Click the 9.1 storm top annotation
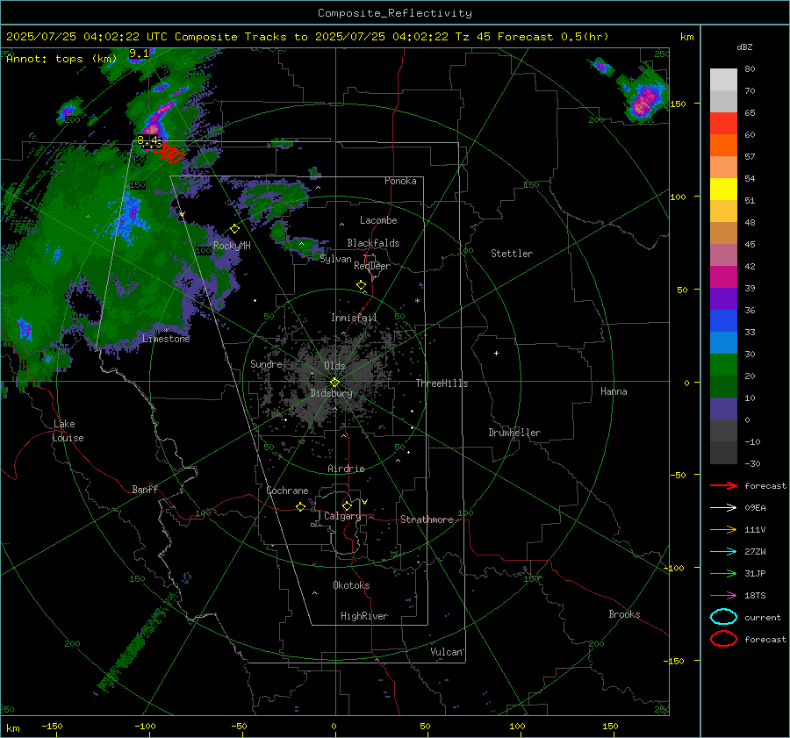This screenshot has width=790, height=738. tap(139, 53)
